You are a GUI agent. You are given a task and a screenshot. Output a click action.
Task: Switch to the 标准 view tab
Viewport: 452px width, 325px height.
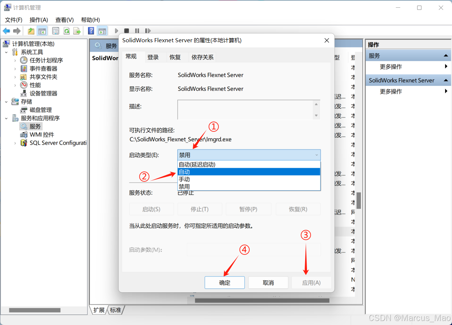(115, 310)
